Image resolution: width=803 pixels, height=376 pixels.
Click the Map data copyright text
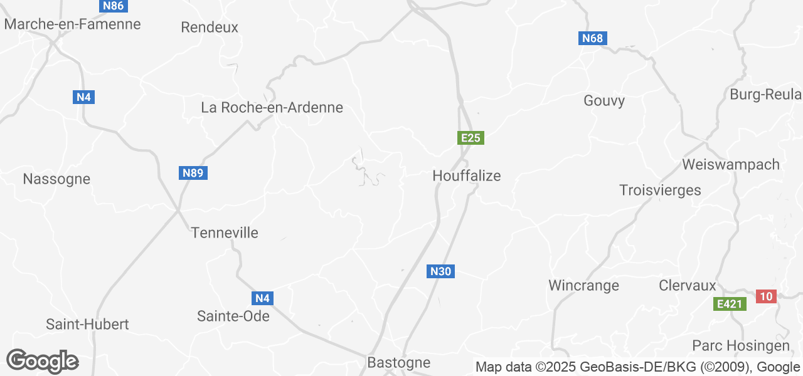click(x=637, y=367)
